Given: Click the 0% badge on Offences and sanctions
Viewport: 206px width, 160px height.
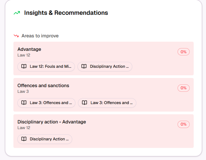Looking at the screenshot, I should (x=183, y=88).
